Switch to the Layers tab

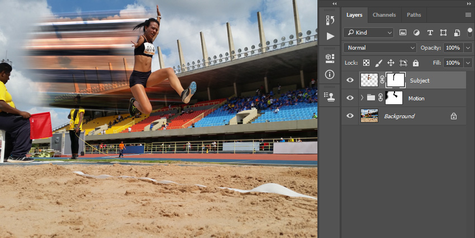(354, 15)
